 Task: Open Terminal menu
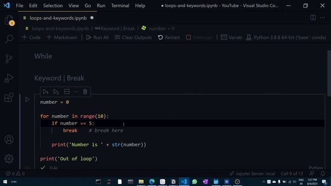tap(120, 6)
